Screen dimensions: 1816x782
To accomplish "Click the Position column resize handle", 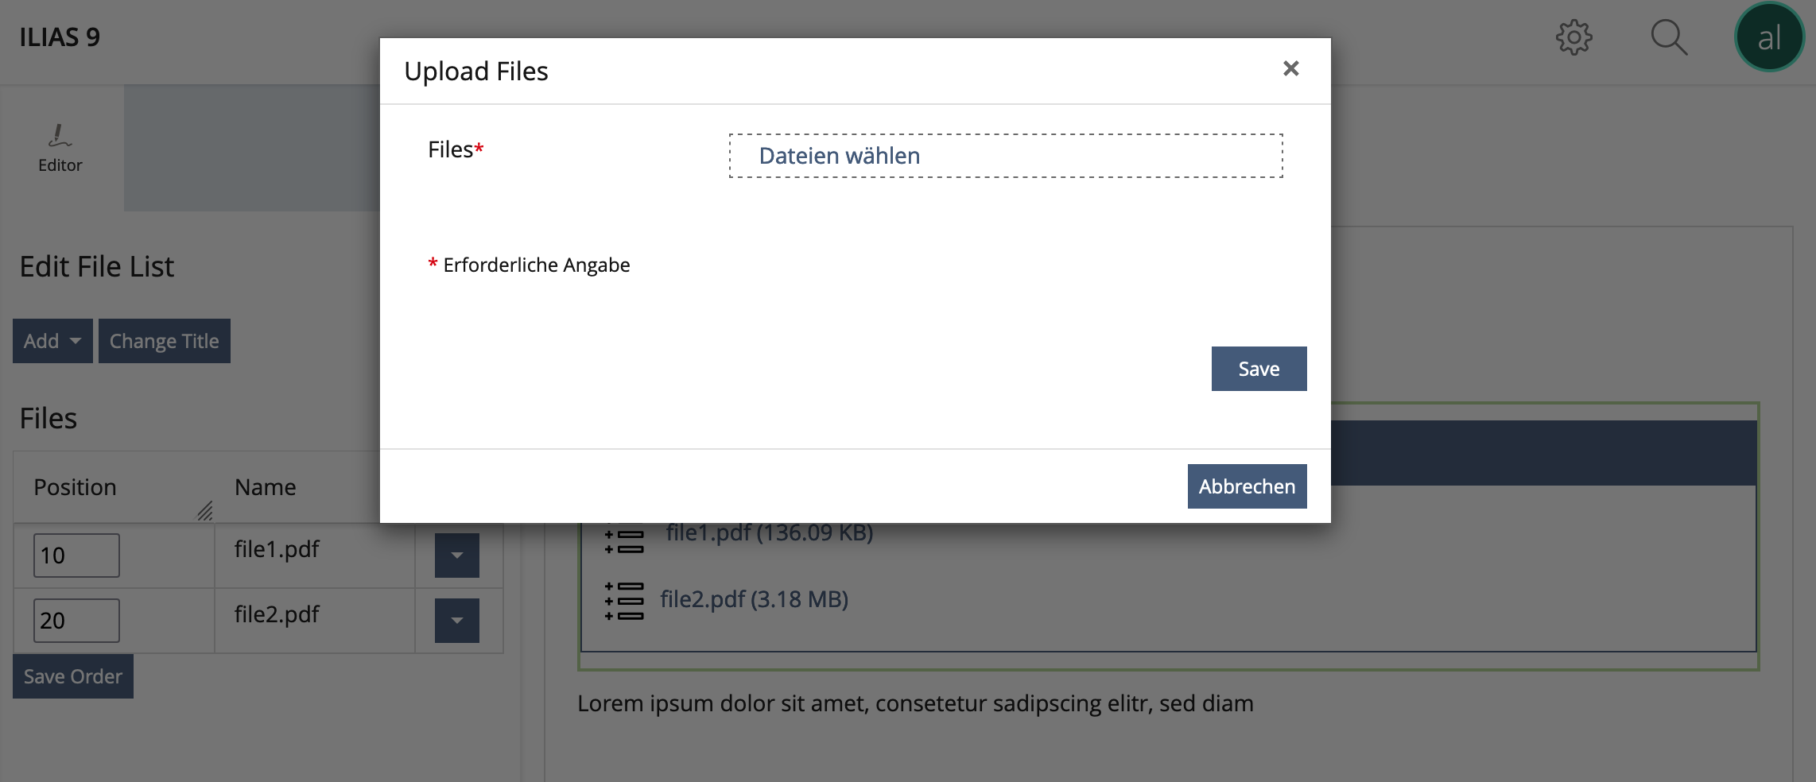I will click(205, 511).
